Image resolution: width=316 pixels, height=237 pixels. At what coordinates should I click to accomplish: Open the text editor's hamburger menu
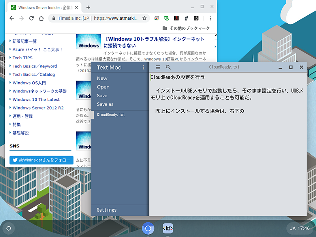click(157, 67)
